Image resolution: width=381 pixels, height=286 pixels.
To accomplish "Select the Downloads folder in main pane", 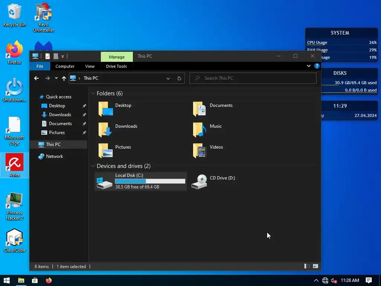I will click(x=118, y=129).
